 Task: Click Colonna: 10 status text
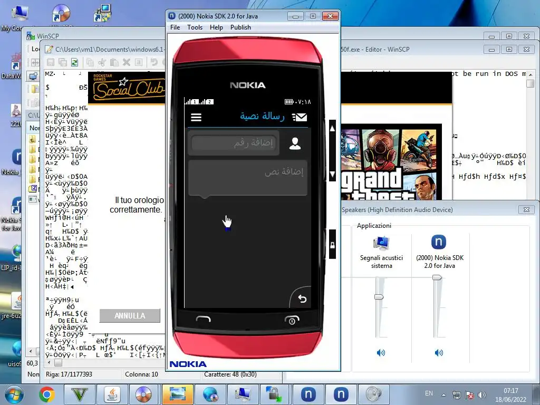pos(141,374)
